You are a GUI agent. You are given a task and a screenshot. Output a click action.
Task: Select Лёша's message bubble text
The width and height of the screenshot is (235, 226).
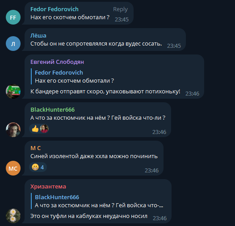point(96,44)
